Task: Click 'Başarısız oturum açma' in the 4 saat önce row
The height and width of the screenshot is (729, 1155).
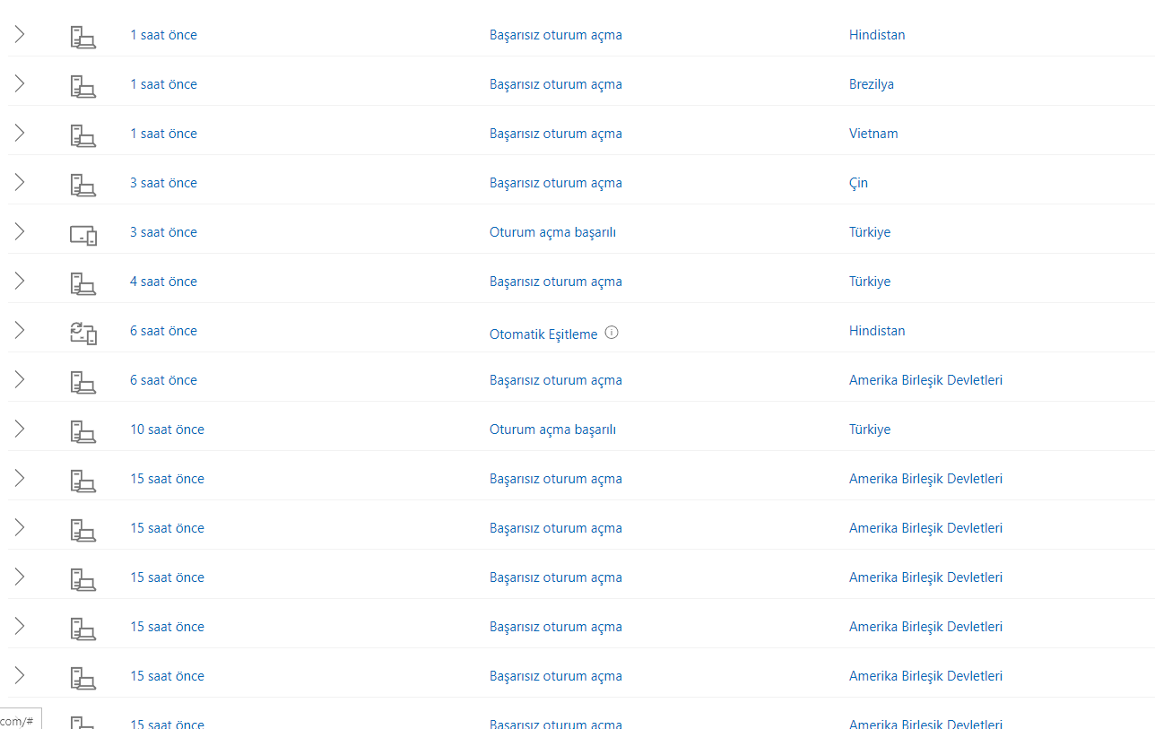Action: pyautogui.click(x=556, y=282)
